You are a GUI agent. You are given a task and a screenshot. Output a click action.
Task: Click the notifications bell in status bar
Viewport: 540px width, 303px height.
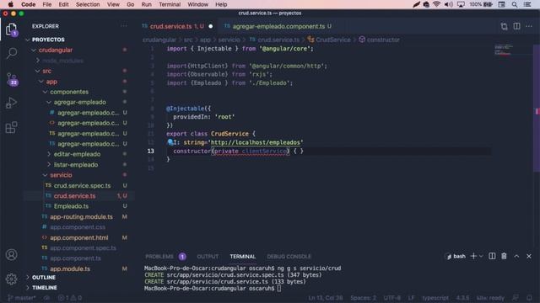coord(529,298)
